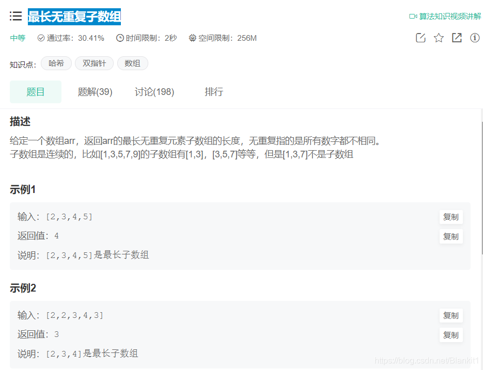The height and width of the screenshot is (370, 483).
Task: Copy the input of 示例1 using 复制
Action: click(x=450, y=217)
